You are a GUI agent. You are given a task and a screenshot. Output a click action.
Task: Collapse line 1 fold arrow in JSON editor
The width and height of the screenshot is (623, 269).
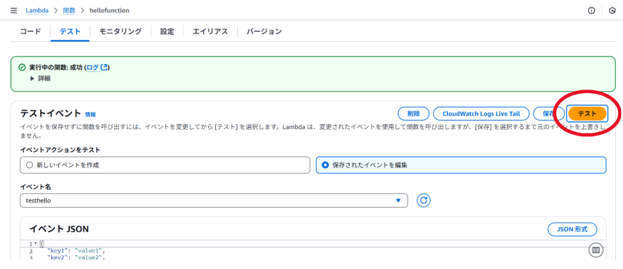point(35,244)
